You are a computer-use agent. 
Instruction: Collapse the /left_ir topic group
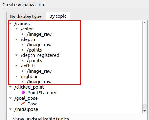[x=17, y=66]
